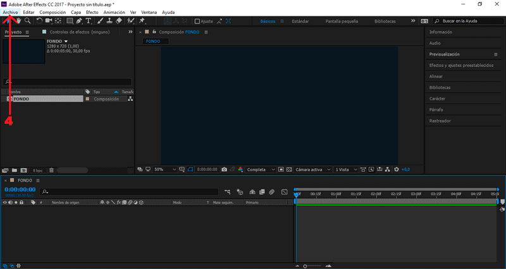
Task: Open the Completa resolution dropdown
Action: [261, 169]
